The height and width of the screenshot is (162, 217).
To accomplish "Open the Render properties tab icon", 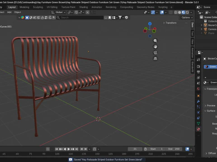I will 198,67.
